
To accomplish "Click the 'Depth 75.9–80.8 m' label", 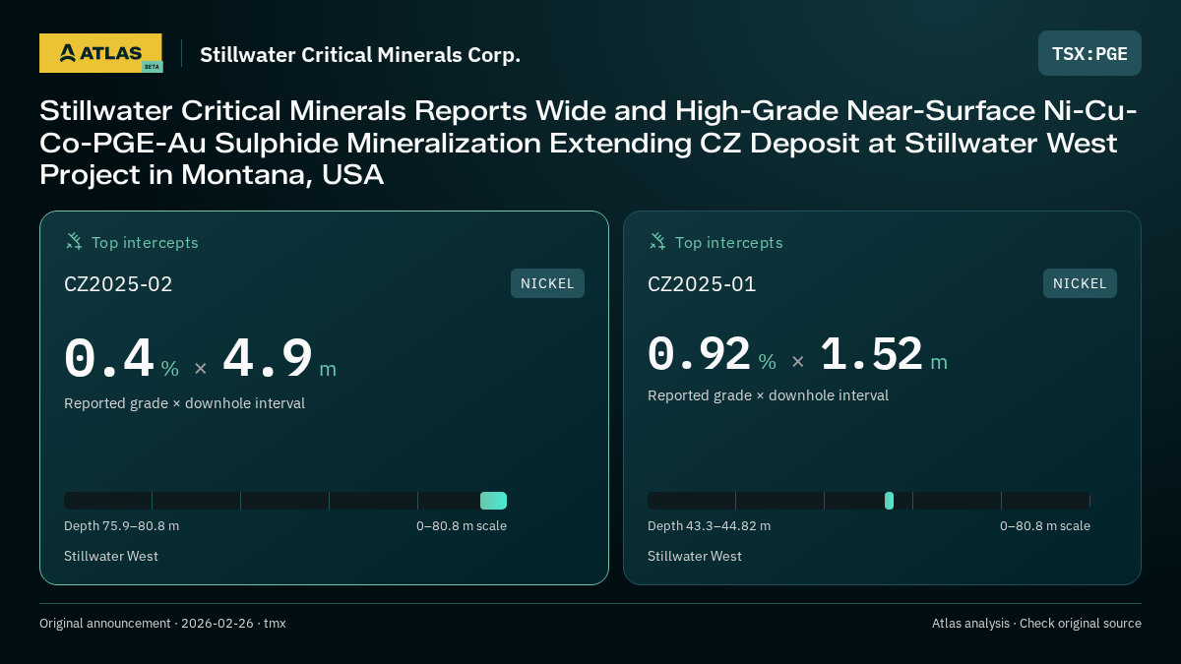I will click(121, 526).
